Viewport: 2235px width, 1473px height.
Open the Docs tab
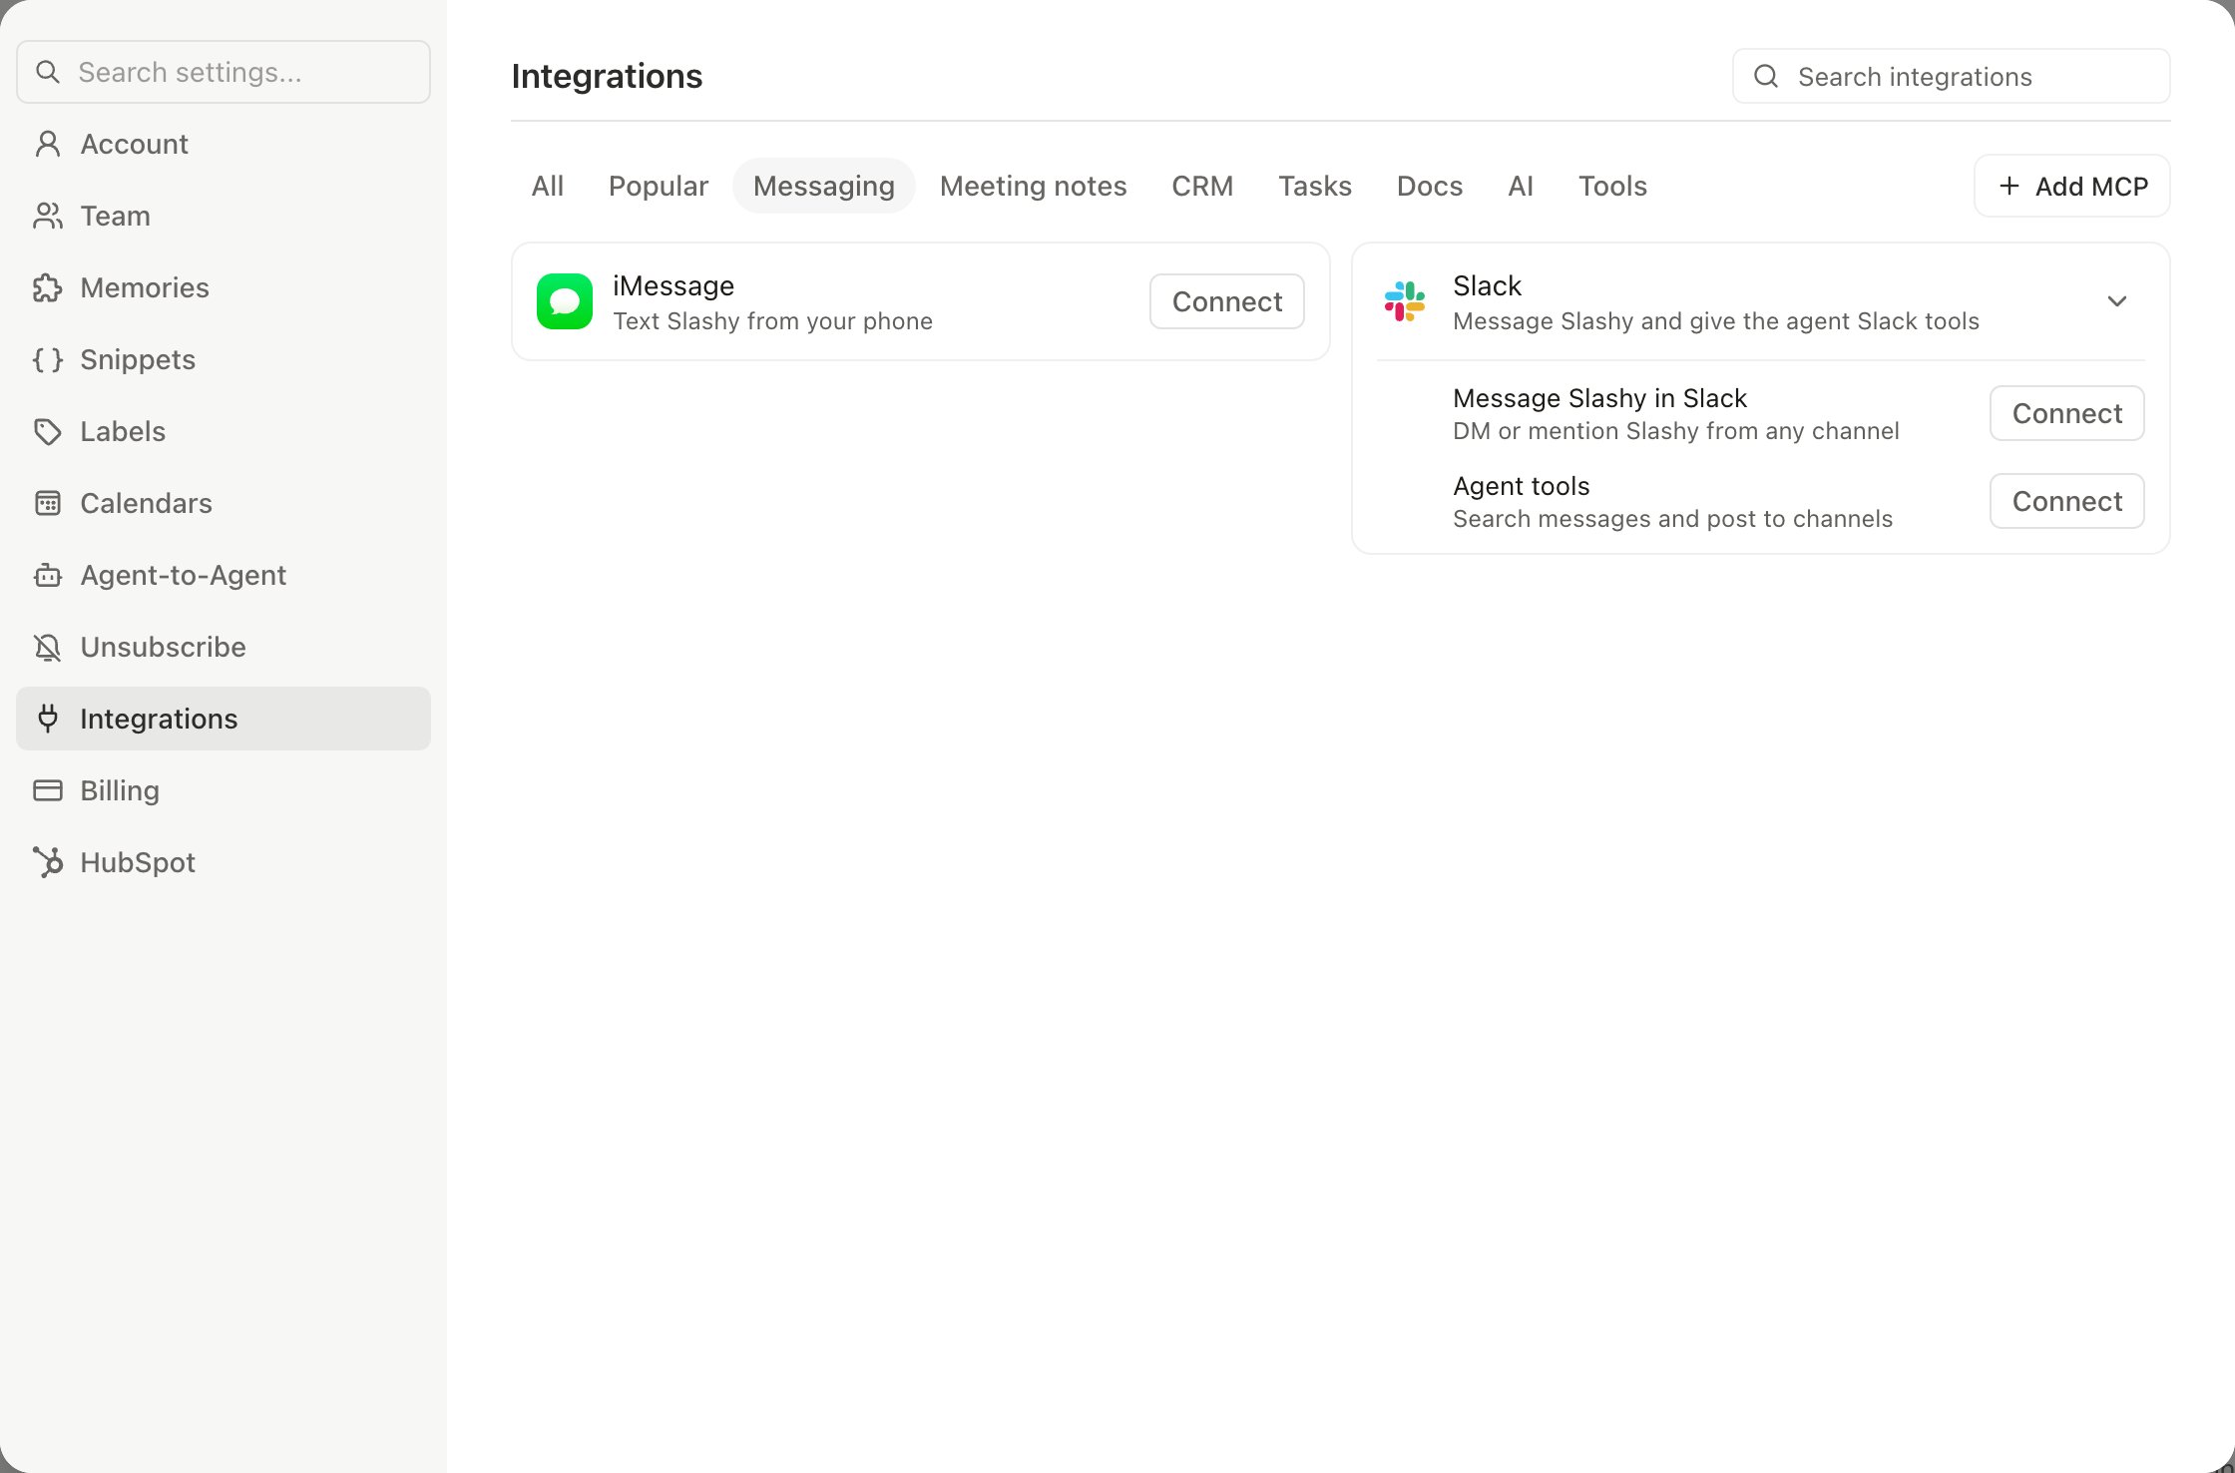tap(1430, 186)
